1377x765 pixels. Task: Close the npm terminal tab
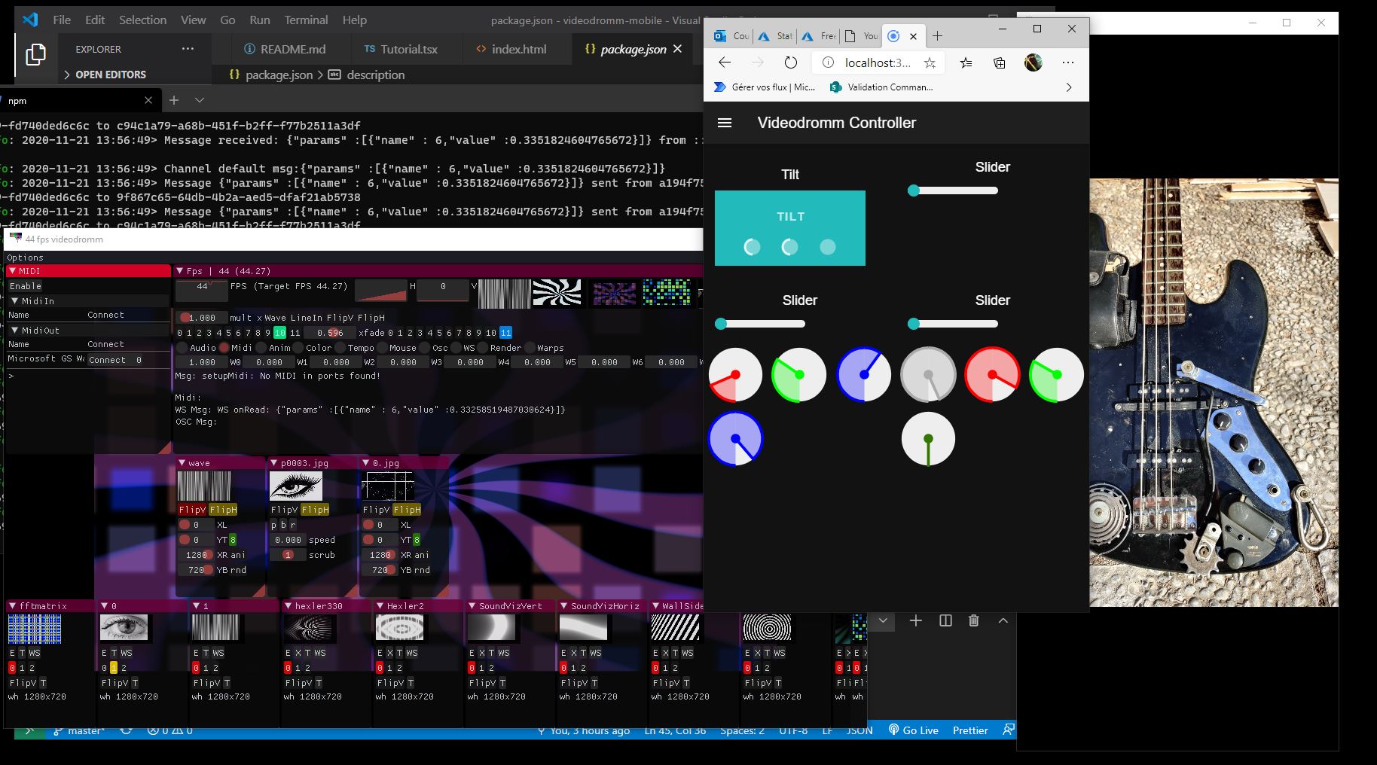coord(148,100)
